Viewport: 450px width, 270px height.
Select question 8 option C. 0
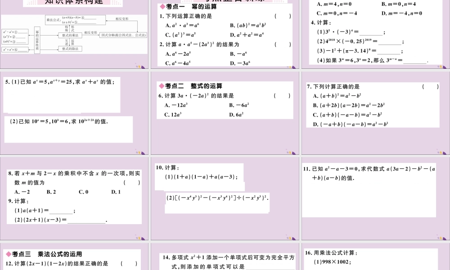[x=83, y=192]
